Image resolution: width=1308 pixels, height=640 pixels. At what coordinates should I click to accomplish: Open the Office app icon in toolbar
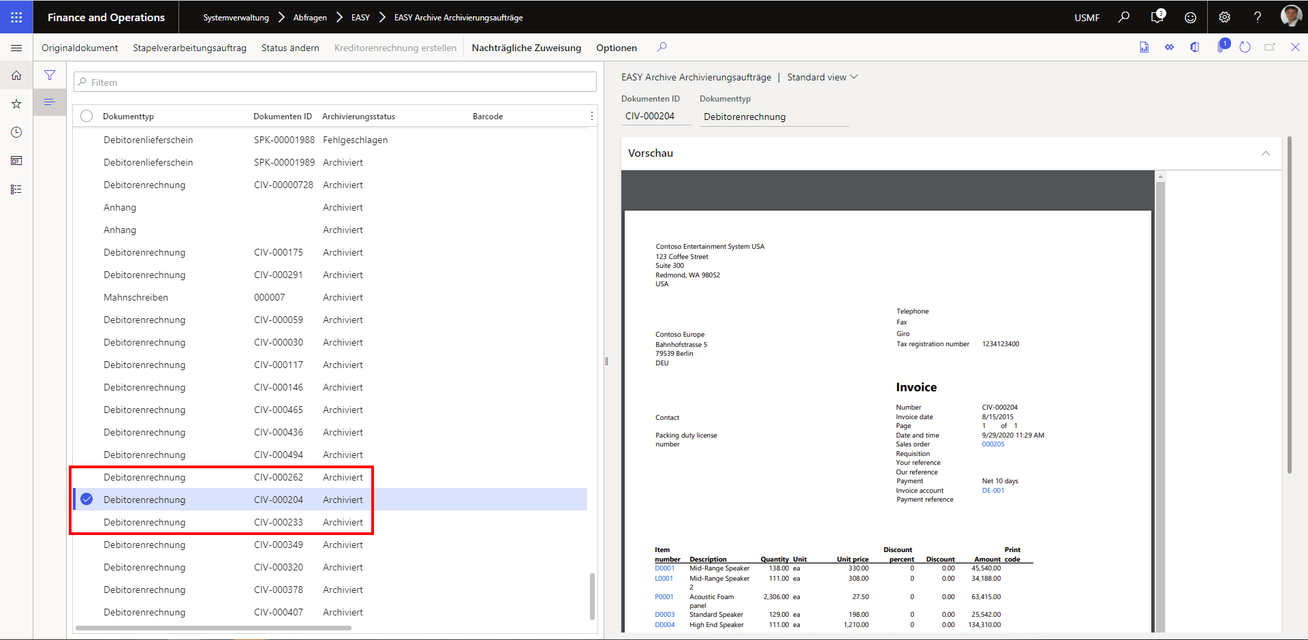(1194, 47)
